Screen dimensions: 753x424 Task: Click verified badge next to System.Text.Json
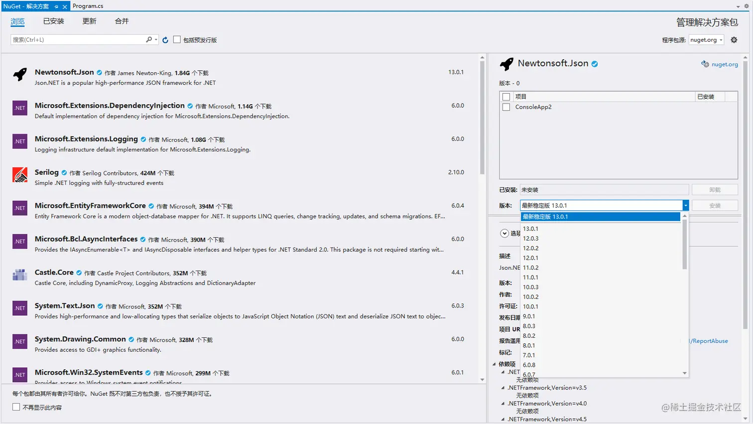[x=100, y=306]
